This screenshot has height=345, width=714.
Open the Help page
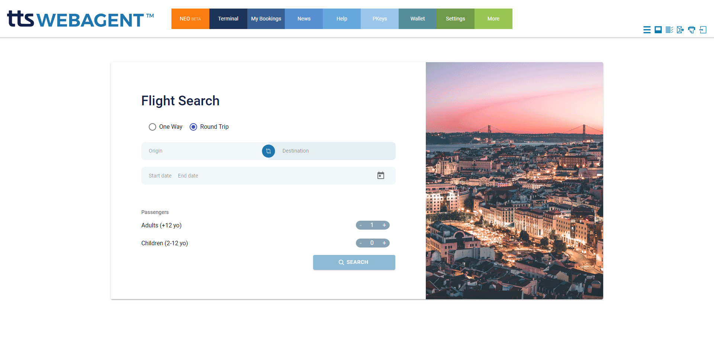341,19
